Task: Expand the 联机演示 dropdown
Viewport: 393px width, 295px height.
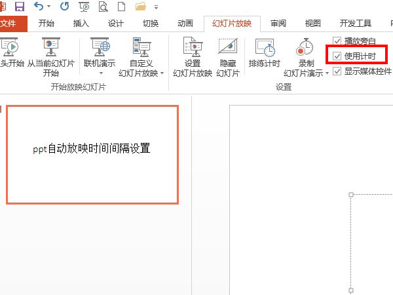Action: pos(101,73)
